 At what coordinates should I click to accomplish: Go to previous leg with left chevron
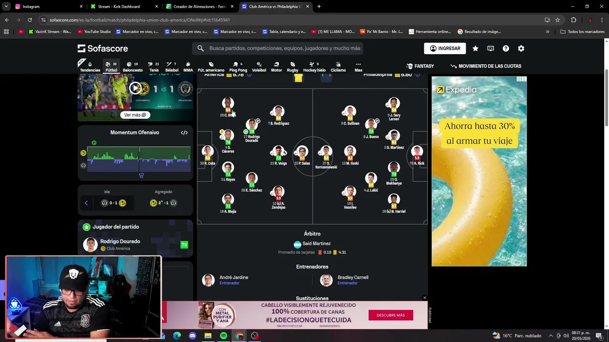click(x=86, y=203)
